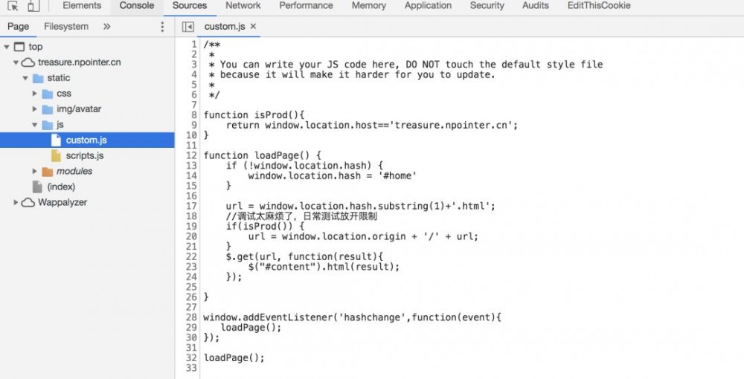Open the (index) file in tree
The height and width of the screenshot is (379, 744).
[x=61, y=187]
